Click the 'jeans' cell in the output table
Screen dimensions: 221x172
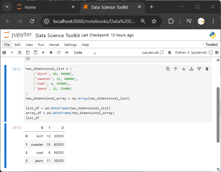pyautogui.click(x=39, y=161)
